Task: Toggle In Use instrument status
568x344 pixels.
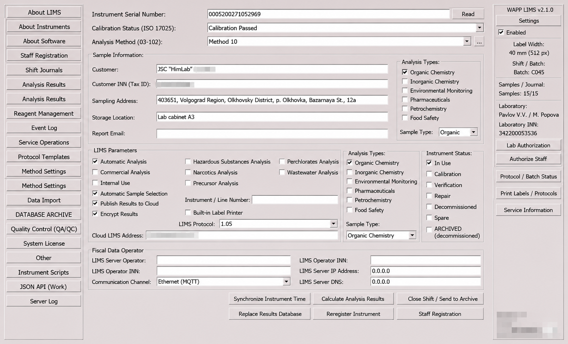Action: (x=429, y=163)
